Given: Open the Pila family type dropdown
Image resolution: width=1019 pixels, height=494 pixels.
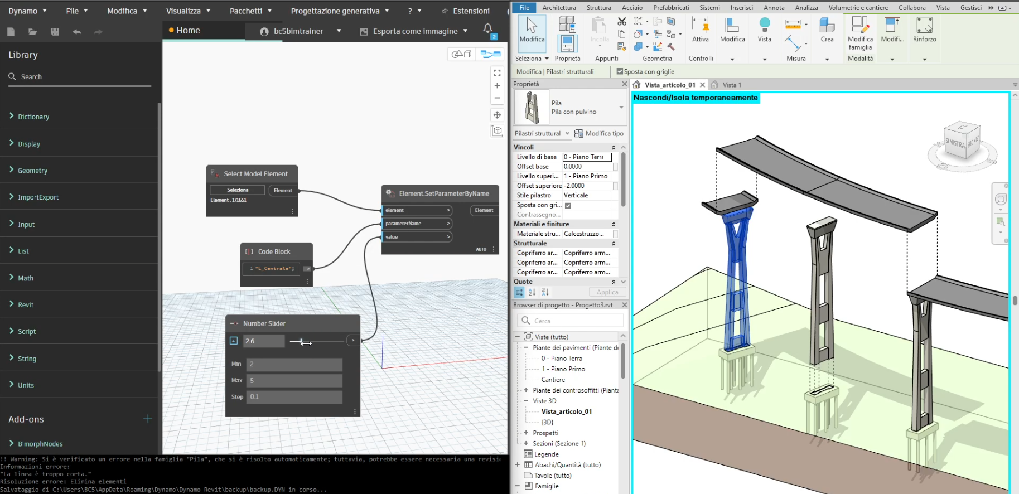Looking at the screenshot, I should coord(621,108).
